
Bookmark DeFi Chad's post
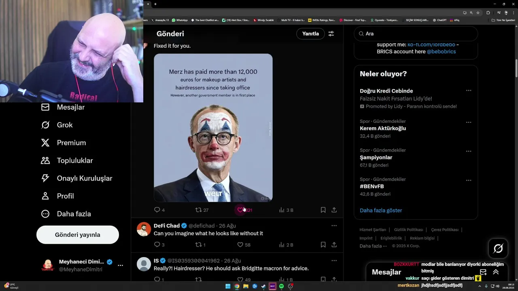[x=323, y=245]
